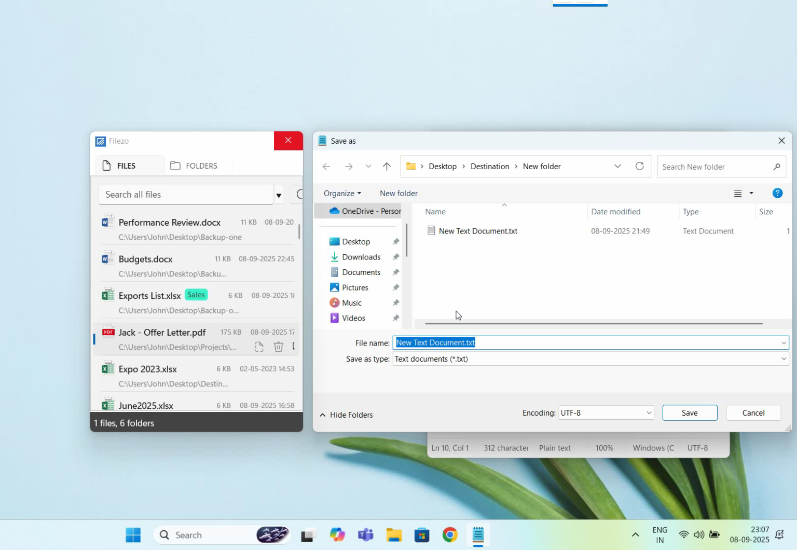Click inside the File name input field

pyautogui.click(x=571, y=342)
